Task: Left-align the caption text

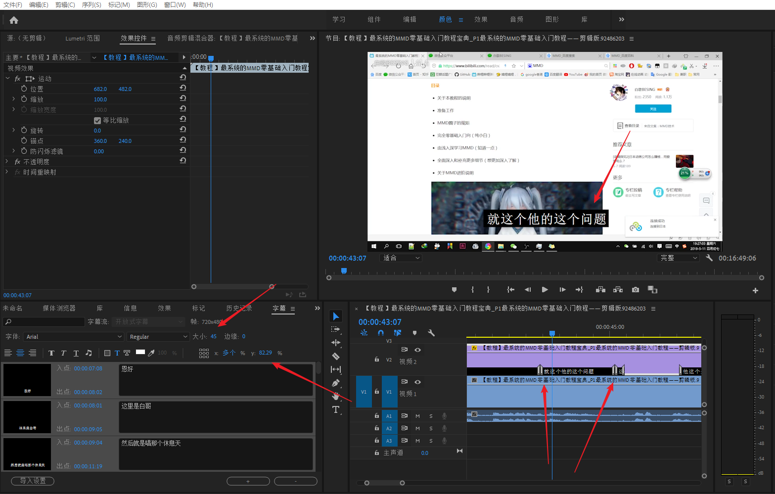Action: coord(8,353)
